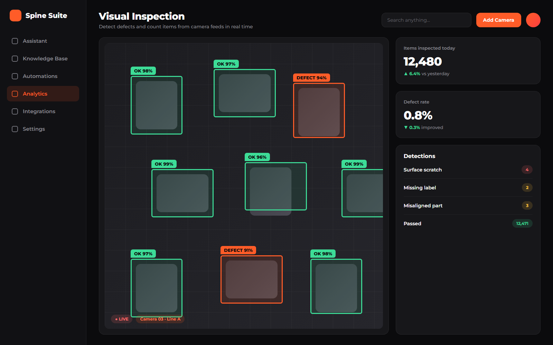Viewport: 553px width, 345px height.
Task: Click the Passed detection row
Action: point(468,224)
